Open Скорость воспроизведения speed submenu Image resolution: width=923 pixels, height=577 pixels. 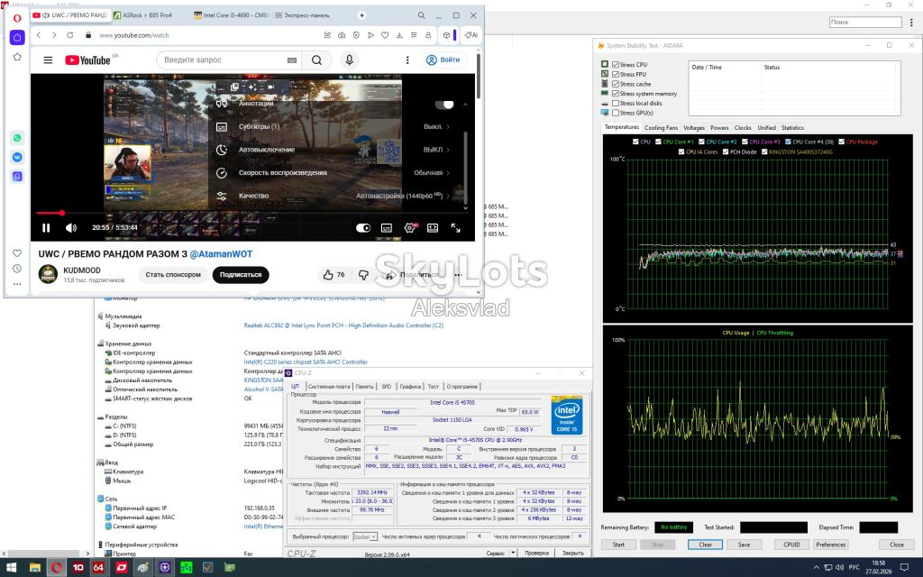334,172
